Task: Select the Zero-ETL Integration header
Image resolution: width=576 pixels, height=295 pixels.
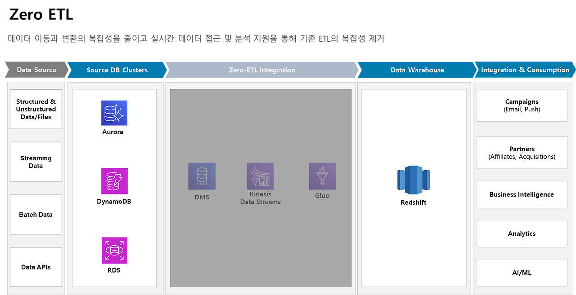Action: click(262, 70)
